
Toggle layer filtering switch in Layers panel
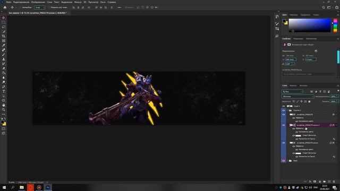(x=338, y=91)
